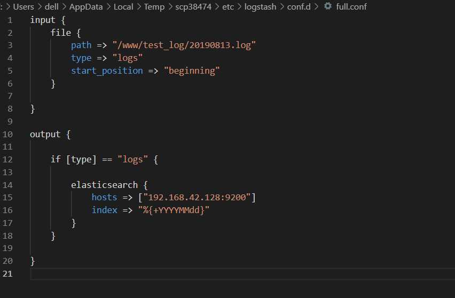Viewport: 455px width, 298px height.
Task: Select the conf.d breadcrumb folder
Action: (x=299, y=6)
